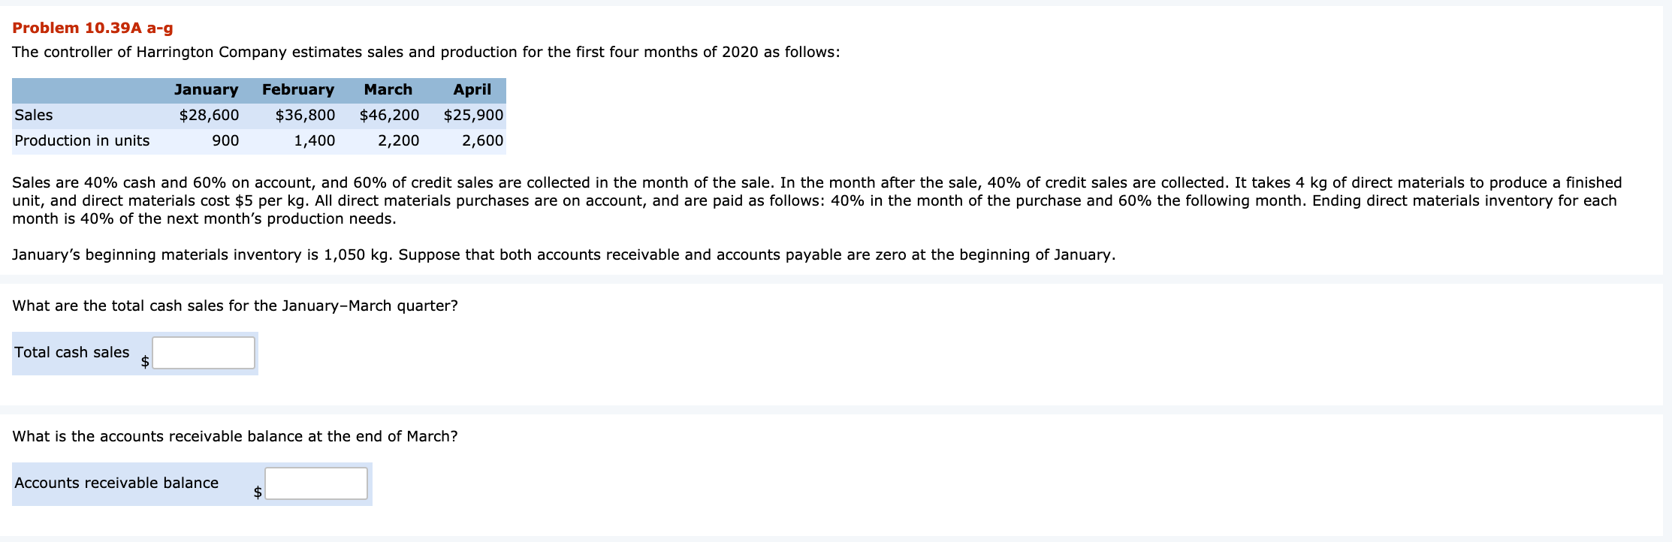1672x542 pixels.
Task: Click the Total cash sales input field
Action: click(202, 351)
